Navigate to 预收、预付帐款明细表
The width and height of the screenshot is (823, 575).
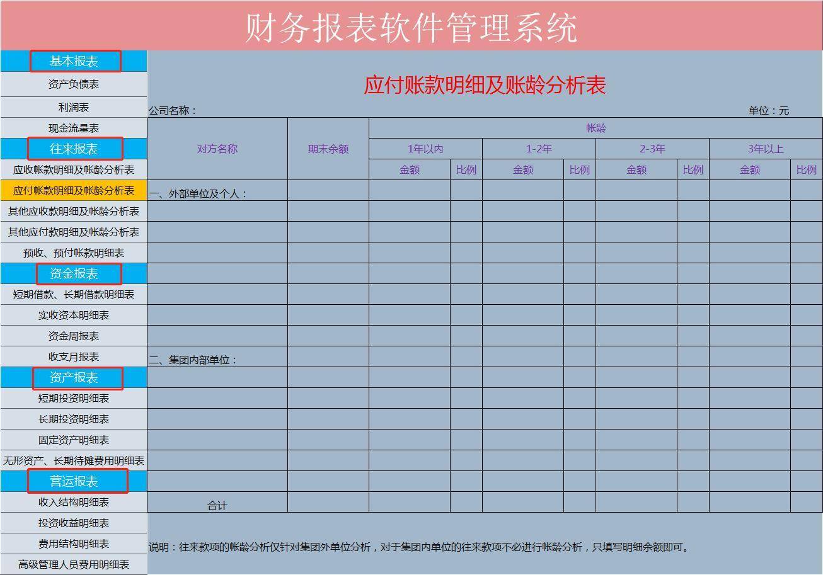[74, 253]
